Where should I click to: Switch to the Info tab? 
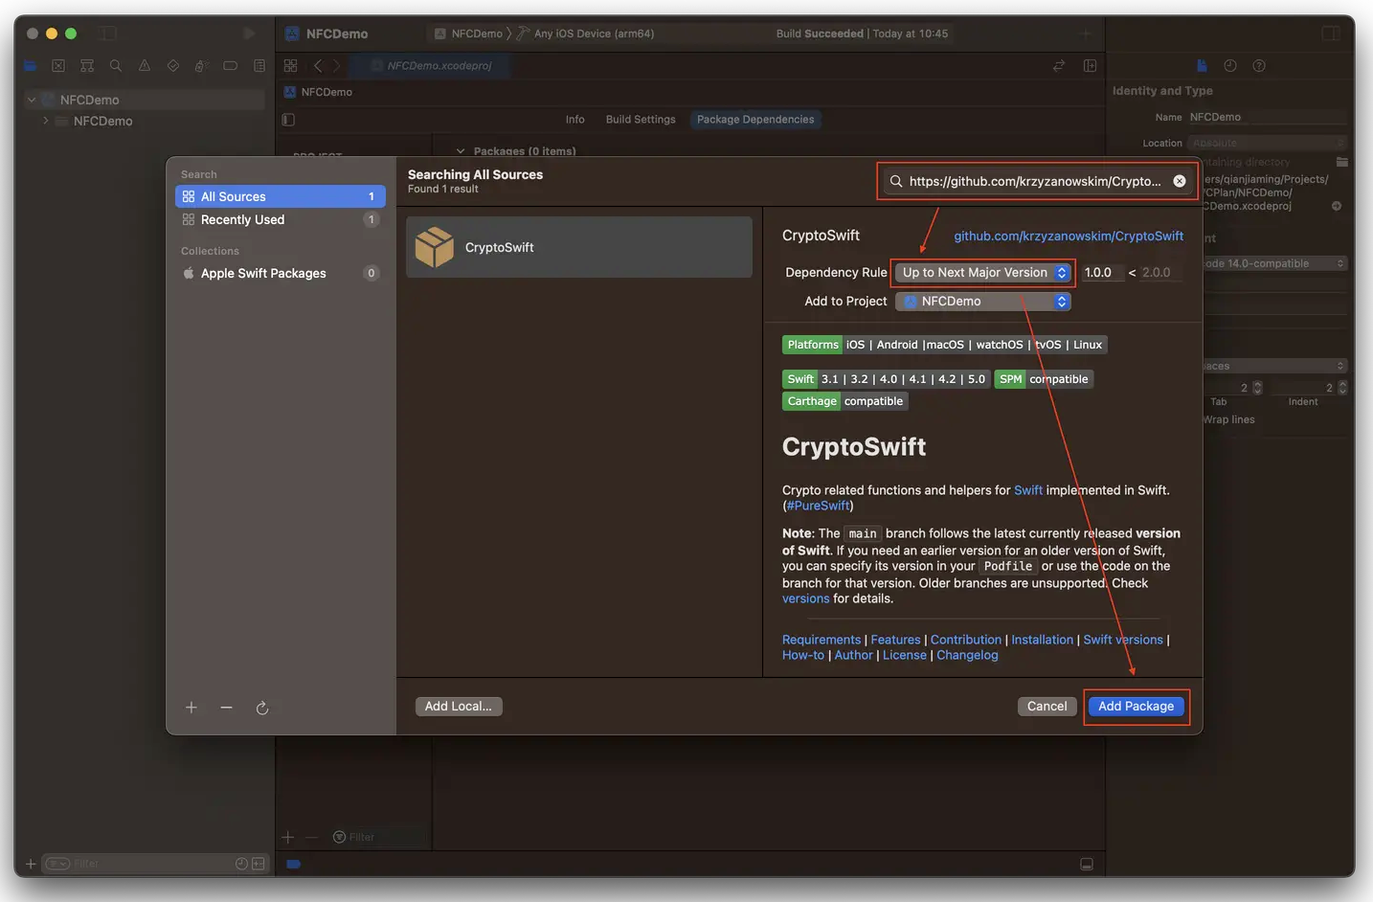point(574,120)
